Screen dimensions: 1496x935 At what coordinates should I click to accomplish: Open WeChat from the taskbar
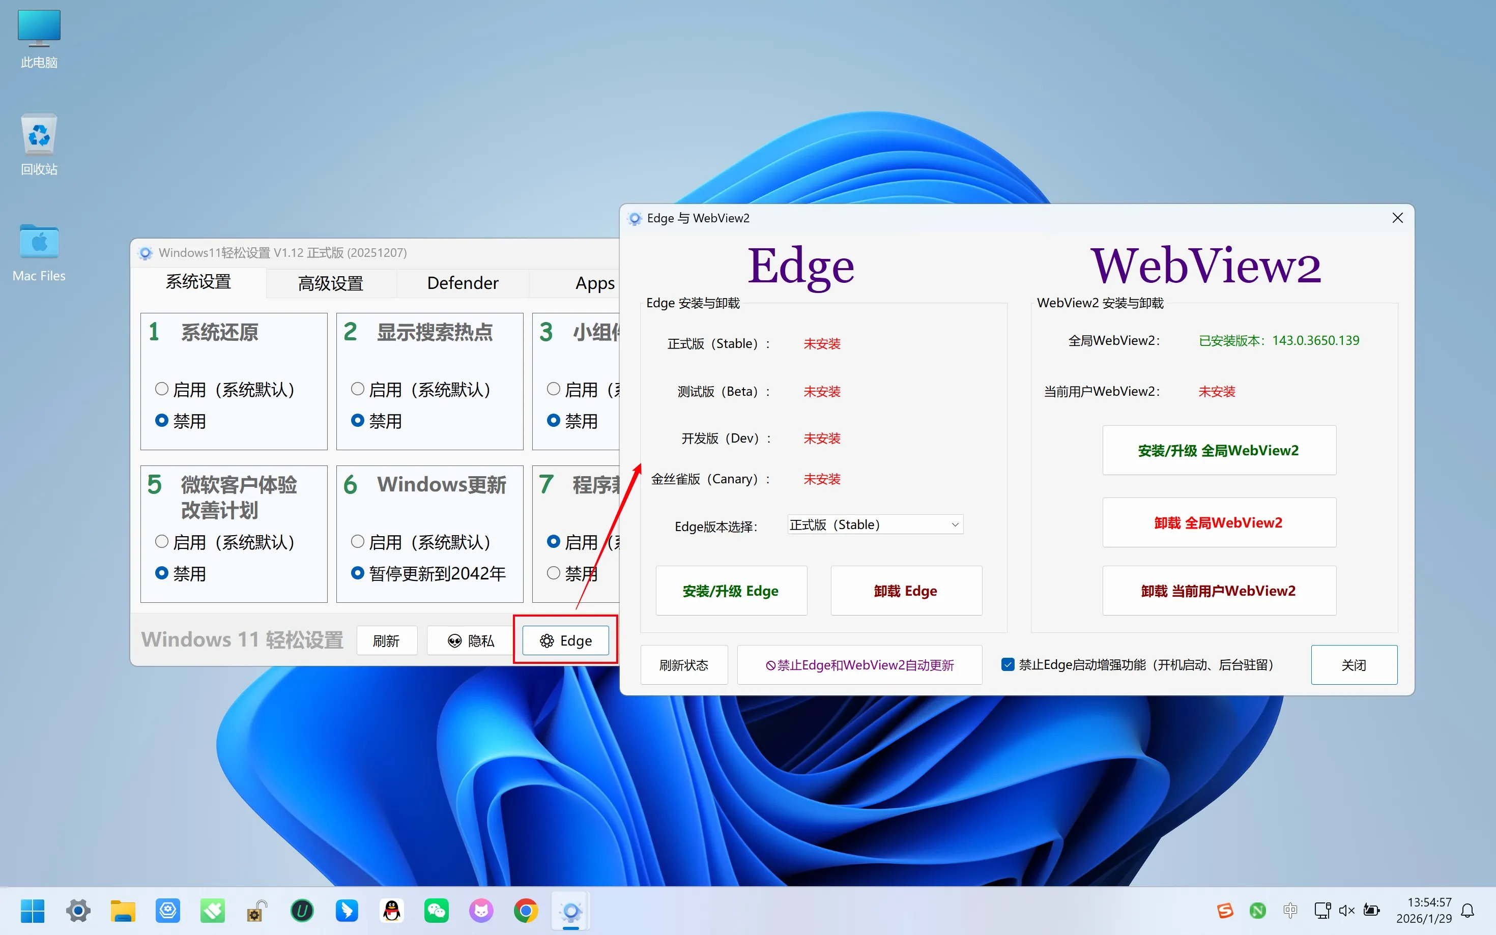tap(436, 910)
